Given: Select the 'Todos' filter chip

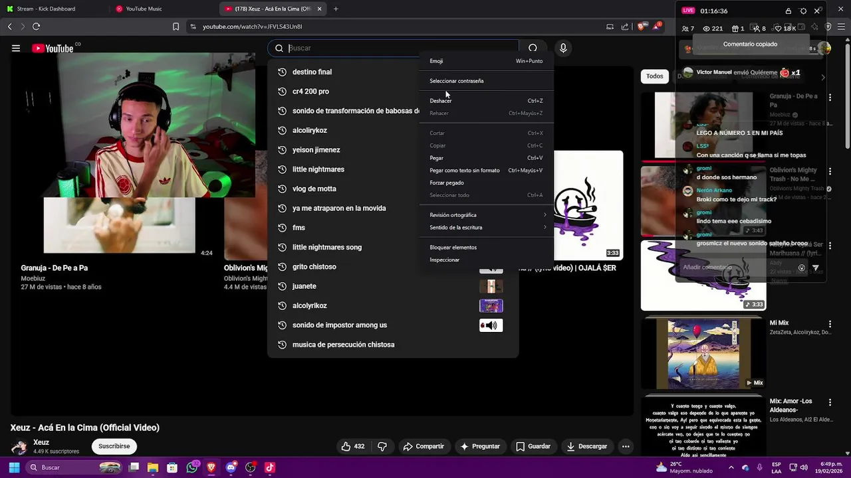Looking at the screenshot, I should coord(655,76).
